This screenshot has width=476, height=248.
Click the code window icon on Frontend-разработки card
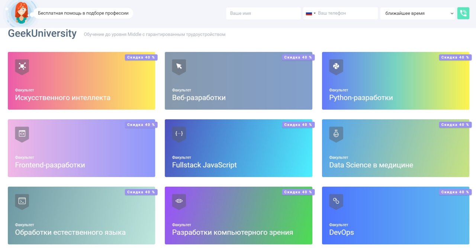[x=22, y=134]
